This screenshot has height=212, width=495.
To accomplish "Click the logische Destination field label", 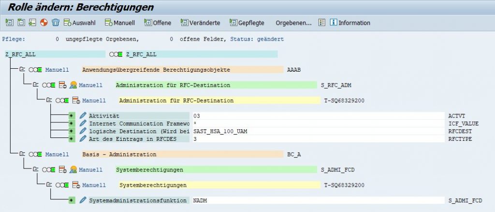I will [x=139, y=131].
